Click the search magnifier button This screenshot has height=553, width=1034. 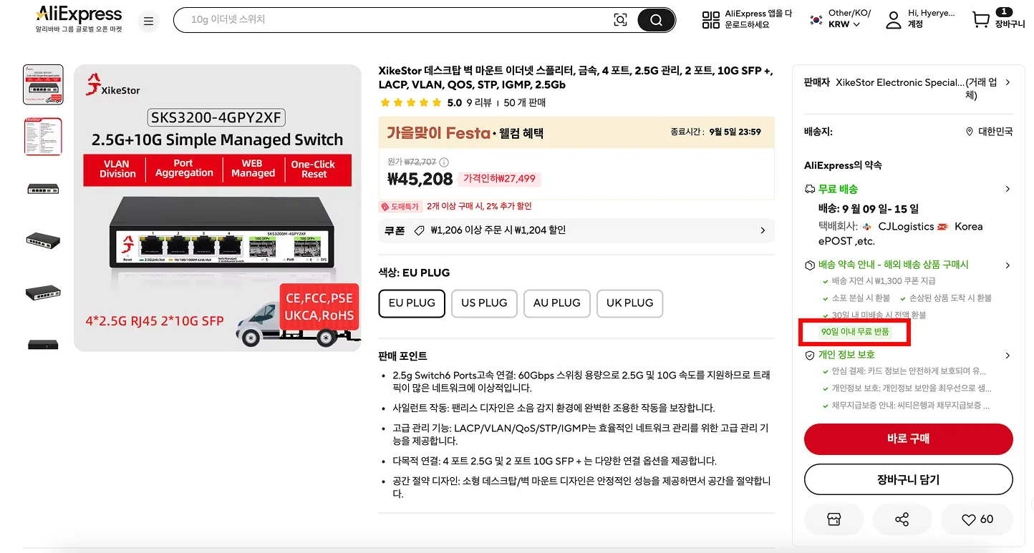(656, 20)
